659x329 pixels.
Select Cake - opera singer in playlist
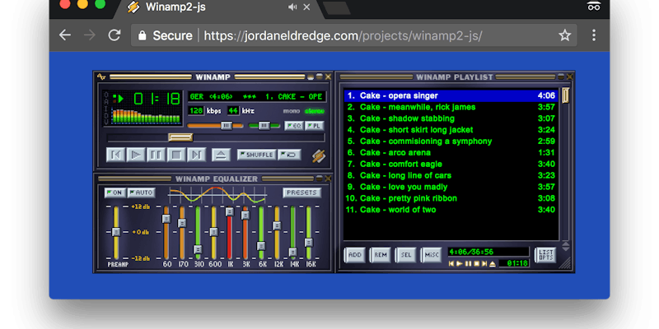click(451, 95)
